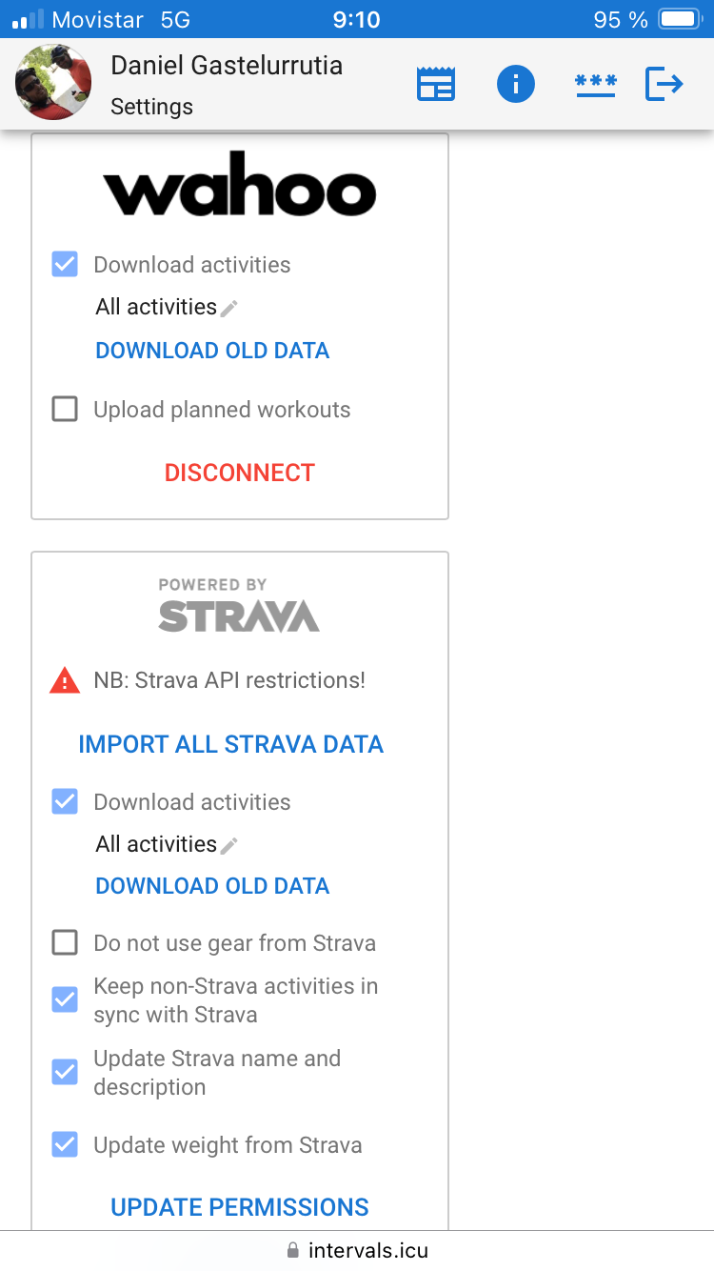Screen dimensions: 714x1271
Task: Click the blue info circle icon
Action: [x=516, y=84]
